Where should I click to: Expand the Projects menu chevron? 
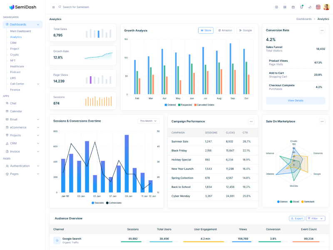(38, 135)
